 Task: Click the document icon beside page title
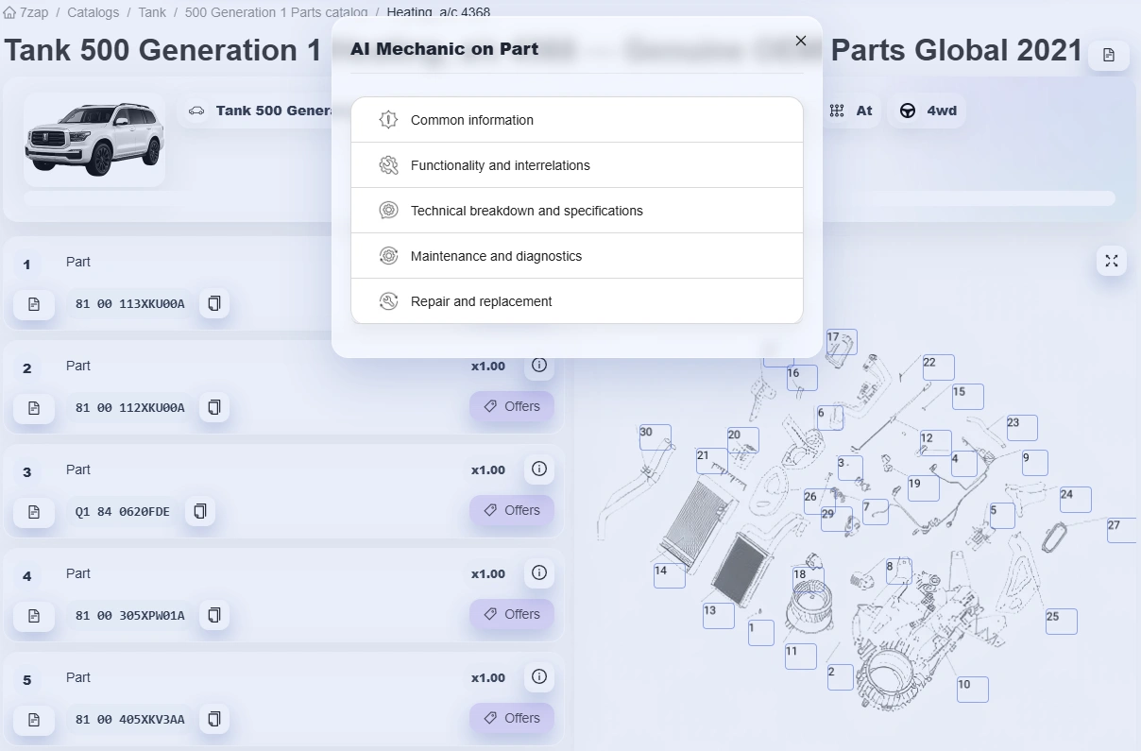[1109, 55]
